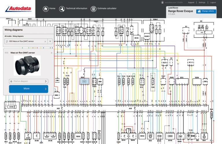The width and height of the screenshot is (222, 144).
Task: Click the MAF sensor photo thumbnail
Action: [27, 65]
